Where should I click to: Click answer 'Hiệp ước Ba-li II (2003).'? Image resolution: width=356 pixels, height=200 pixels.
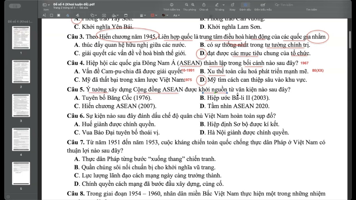[238, 98]
